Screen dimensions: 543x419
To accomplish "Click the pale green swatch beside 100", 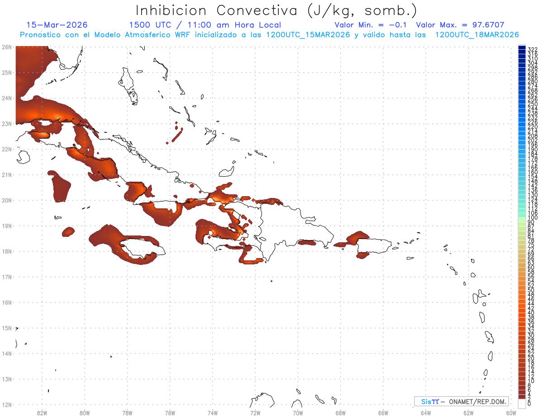I will [522, 219].
